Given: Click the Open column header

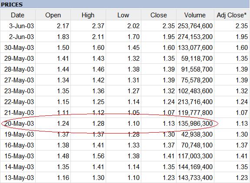Looking at the screenshot, I should pyautogui.click(x=53, y=15).
